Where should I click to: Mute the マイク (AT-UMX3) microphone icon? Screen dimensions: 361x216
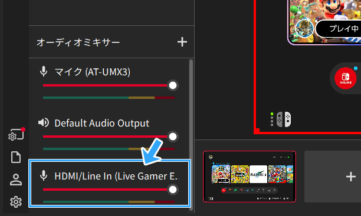pos(44,71)
